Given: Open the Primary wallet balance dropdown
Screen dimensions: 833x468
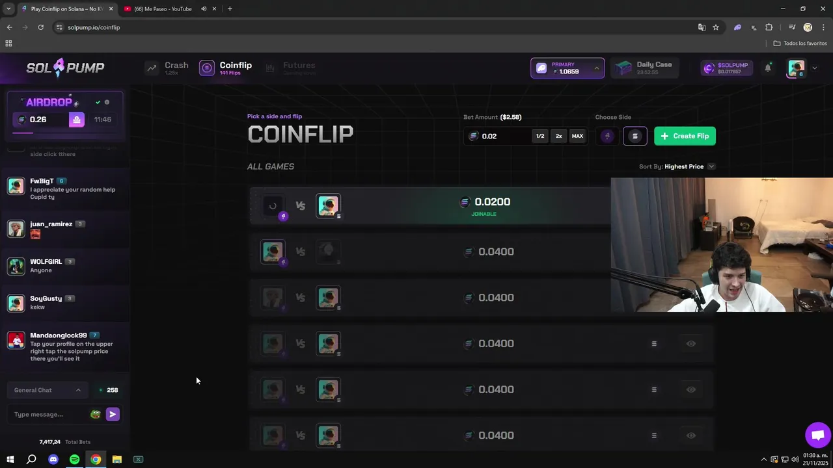Looking at the screenshot, I should click(567, 68).
